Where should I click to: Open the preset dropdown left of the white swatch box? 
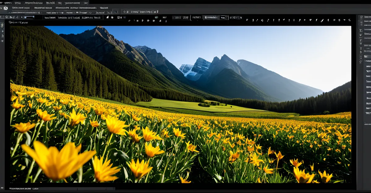coord(211,18)
